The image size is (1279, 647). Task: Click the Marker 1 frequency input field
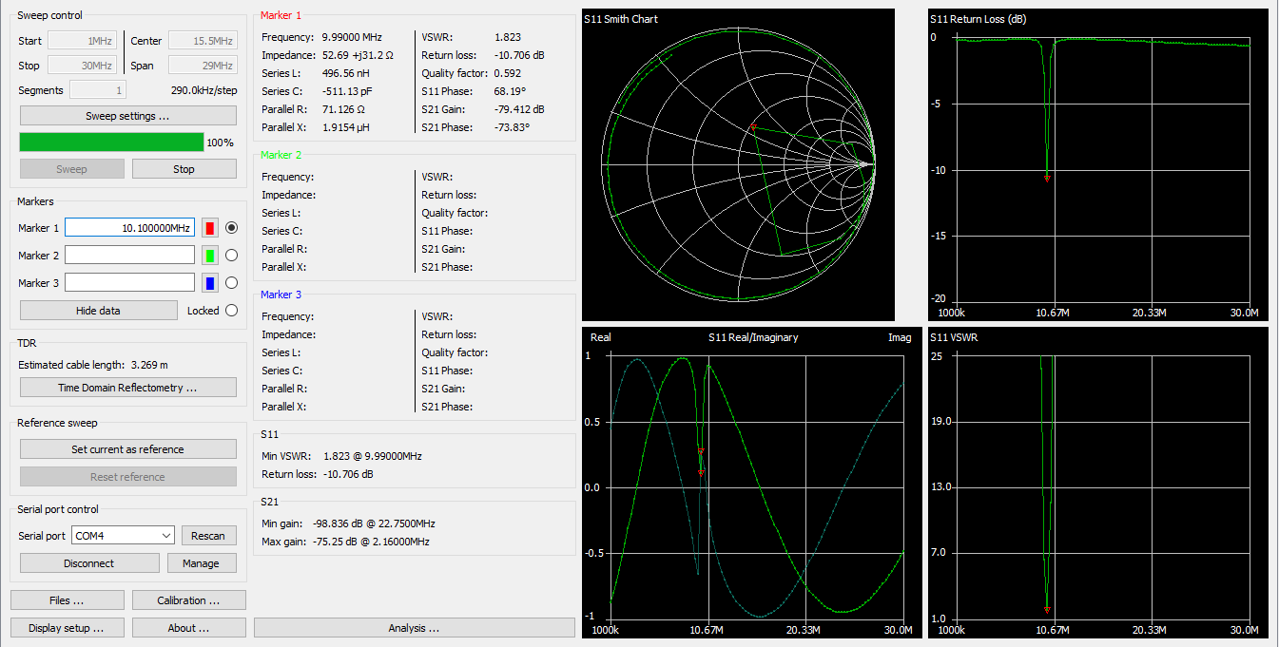(129, 228)
